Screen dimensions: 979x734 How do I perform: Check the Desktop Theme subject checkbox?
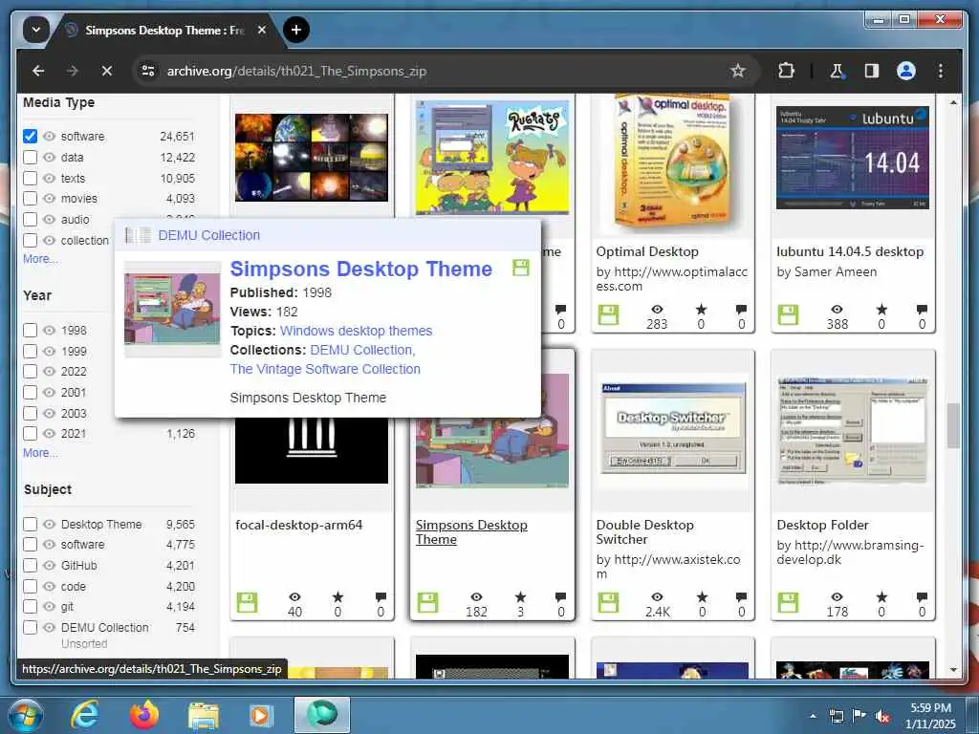[x=30, y=525]
